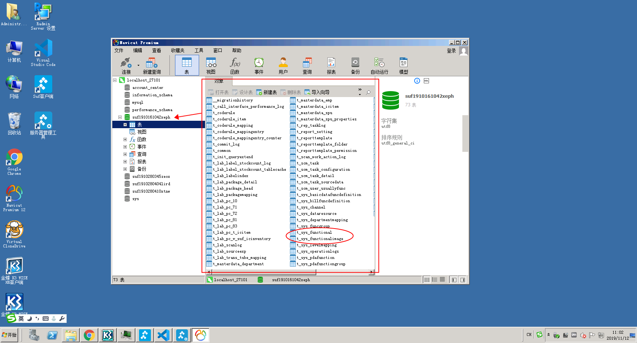This screenshot has height=343, width=637.
Task: Click the 导入向导 button
Action: (x=317, y=92)
